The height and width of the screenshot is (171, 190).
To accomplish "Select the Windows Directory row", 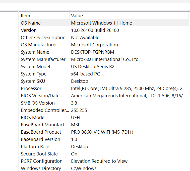I will pos(41,168).
